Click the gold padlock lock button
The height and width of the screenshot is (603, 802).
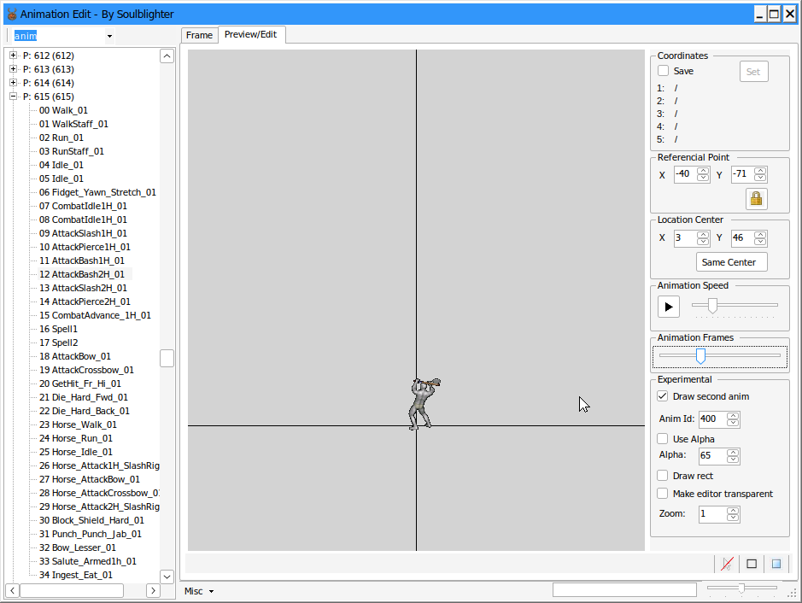pyautogui.click(x=756, y=199)
